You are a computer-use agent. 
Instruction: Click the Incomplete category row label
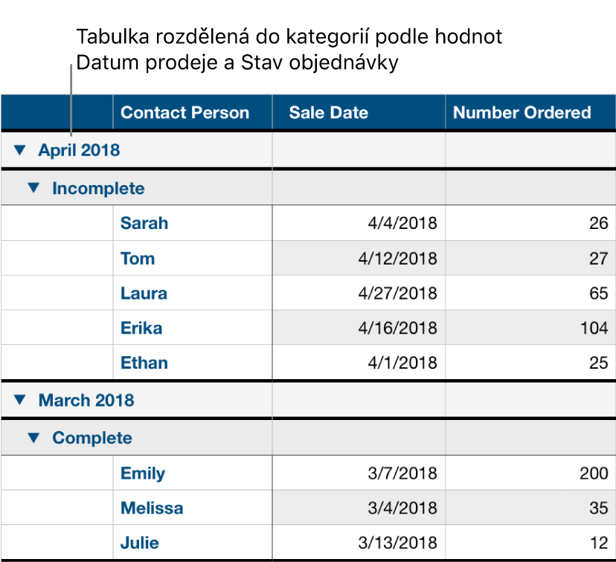click(97, 188)
